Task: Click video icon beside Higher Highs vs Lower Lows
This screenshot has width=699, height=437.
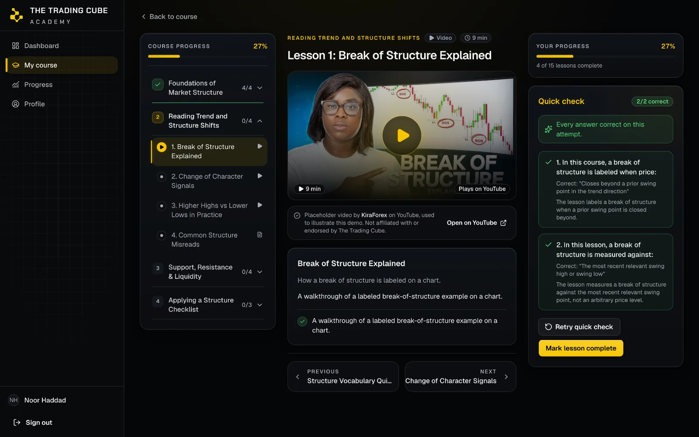Action: pyautogui.click(x=260, y=205)
